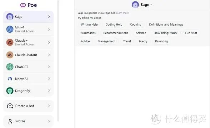
Task: Open Dragonfly row chevron arrow
Action: [49, 91]
